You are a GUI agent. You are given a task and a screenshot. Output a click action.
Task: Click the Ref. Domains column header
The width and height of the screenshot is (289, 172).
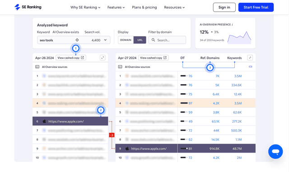click(x=210, y=58)
